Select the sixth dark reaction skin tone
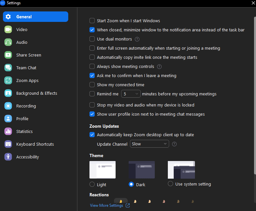Image resolution: width=256 pixels, height=211 pixels. coord(193,201)
